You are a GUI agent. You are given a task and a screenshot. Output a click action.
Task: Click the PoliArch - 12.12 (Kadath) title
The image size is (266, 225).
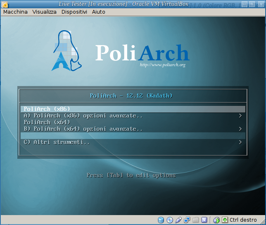[x=131, y=96]
